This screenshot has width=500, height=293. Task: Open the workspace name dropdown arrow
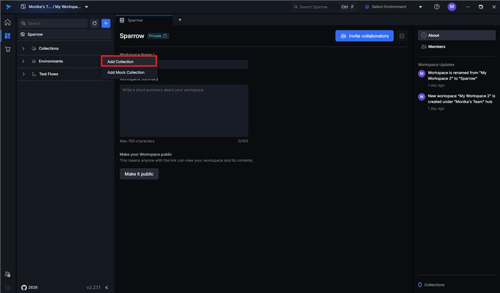(86, 7)
